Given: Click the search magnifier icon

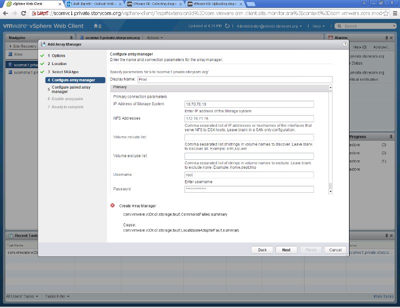Looking at the screenshot, I should (339, 26).
